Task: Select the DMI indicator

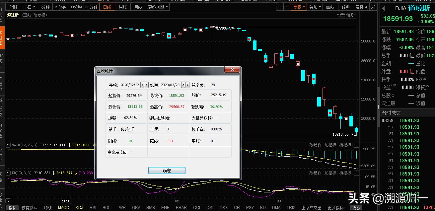Action: tap(210, 208)
